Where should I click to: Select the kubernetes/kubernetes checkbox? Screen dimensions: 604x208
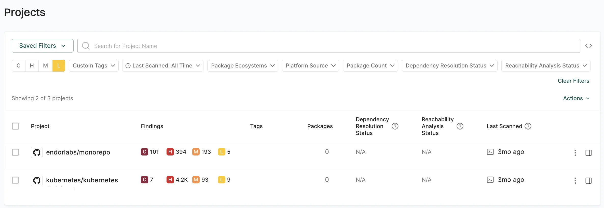tap(16, 180)
